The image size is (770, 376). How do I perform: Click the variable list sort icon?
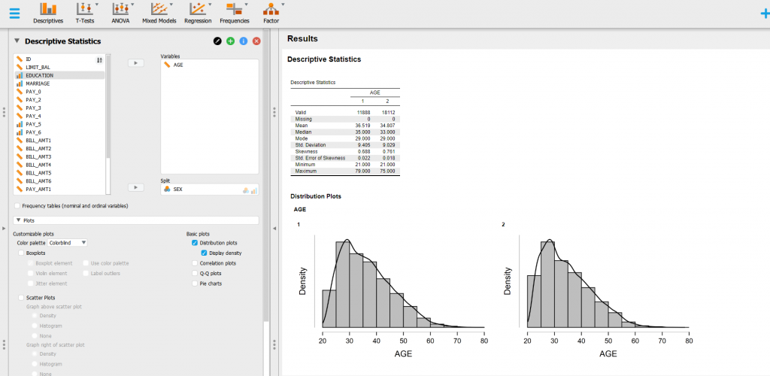99,60
